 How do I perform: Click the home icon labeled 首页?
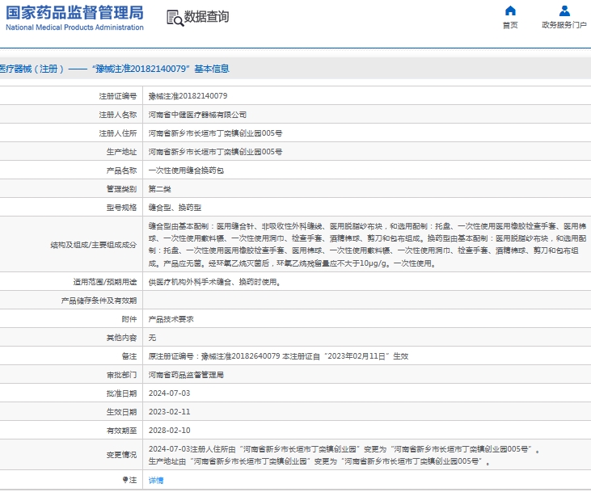[510, 11]
